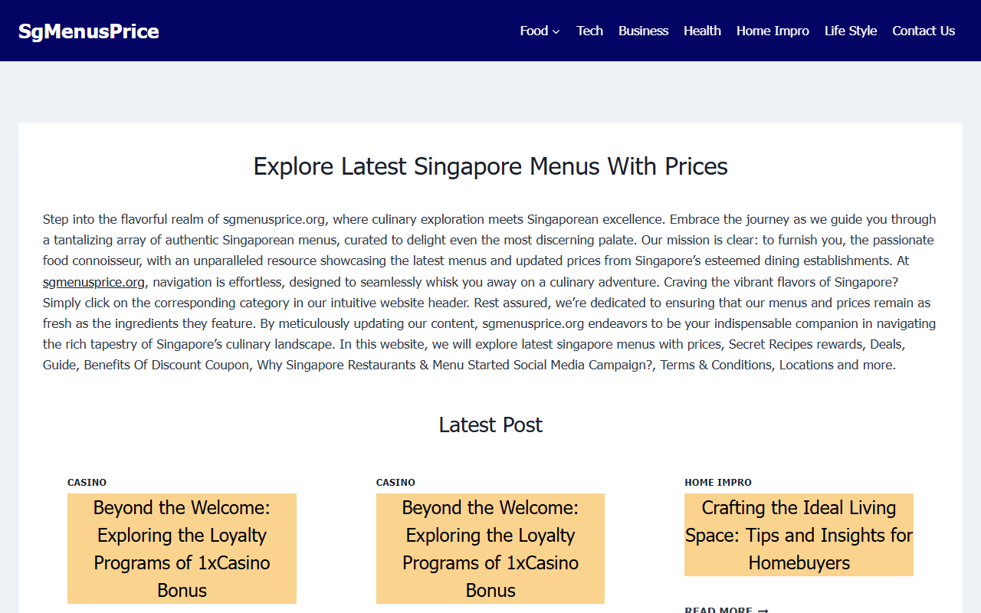Open the HOME IMPRO category label

point(718,483)
